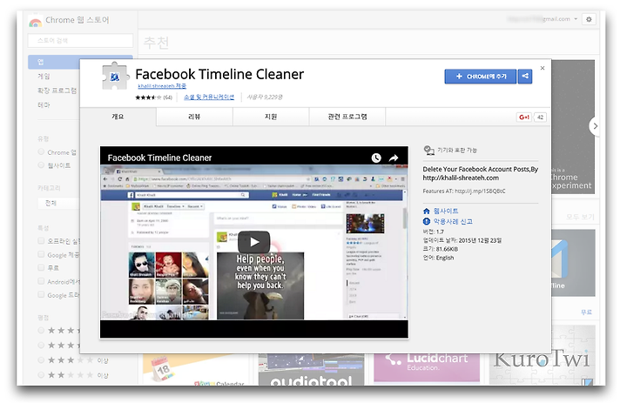Open the 관련 프로그램 related tab

click(347, 117)
